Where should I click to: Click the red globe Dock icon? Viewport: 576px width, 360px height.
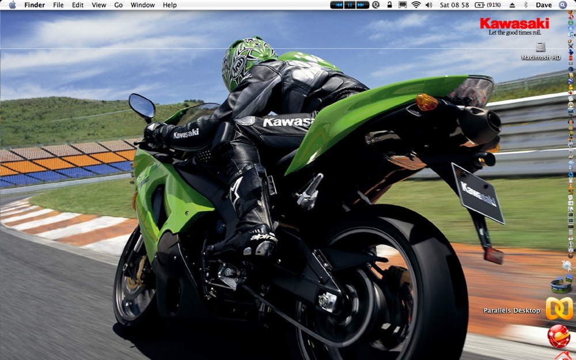click(x=559, y=336)
